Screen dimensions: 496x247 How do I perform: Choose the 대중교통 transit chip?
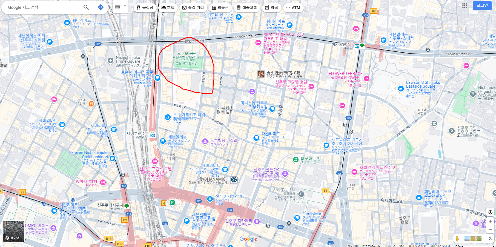[x=247, y=8]
